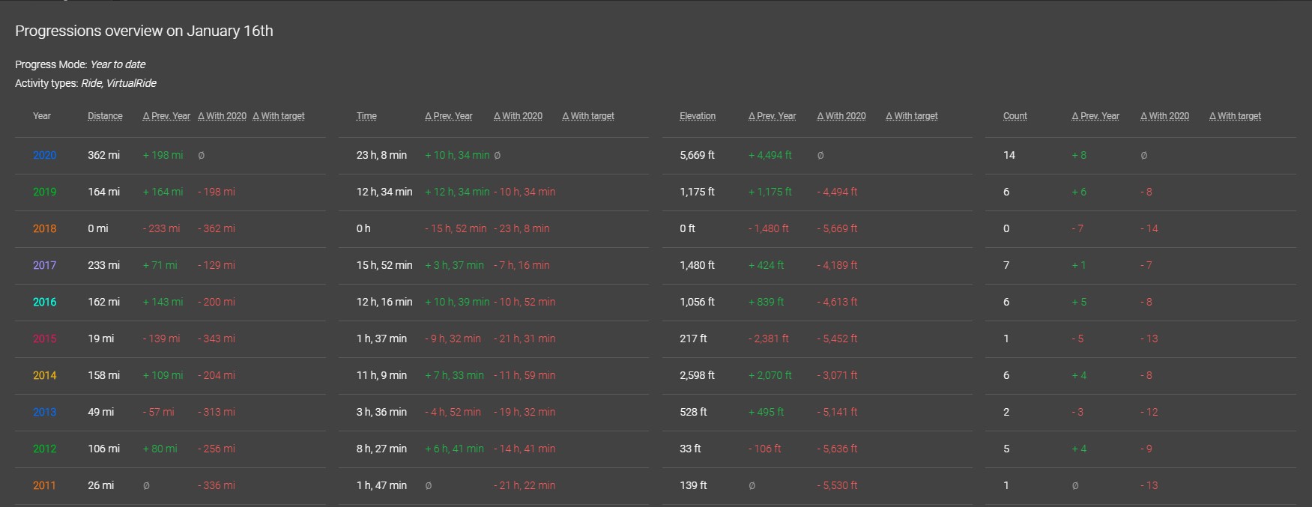Click the 158 mi distance value
This screenshot has width=1312, height=507.
pos(103,375)
